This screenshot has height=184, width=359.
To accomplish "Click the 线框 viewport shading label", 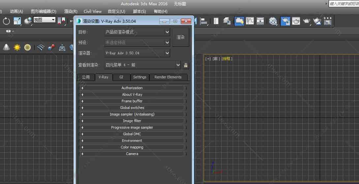I will [x=227, y=59].
